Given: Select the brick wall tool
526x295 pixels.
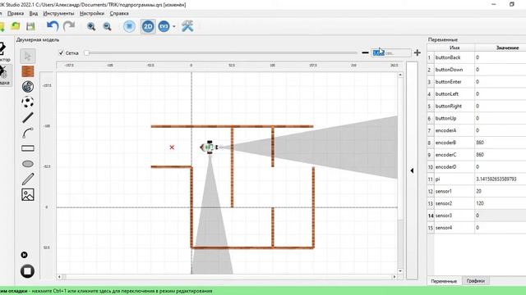Looking at the screenshot, I should (28, 71).
